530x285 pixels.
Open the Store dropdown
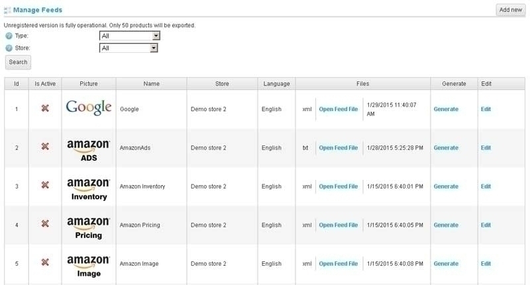click(129, 48)
